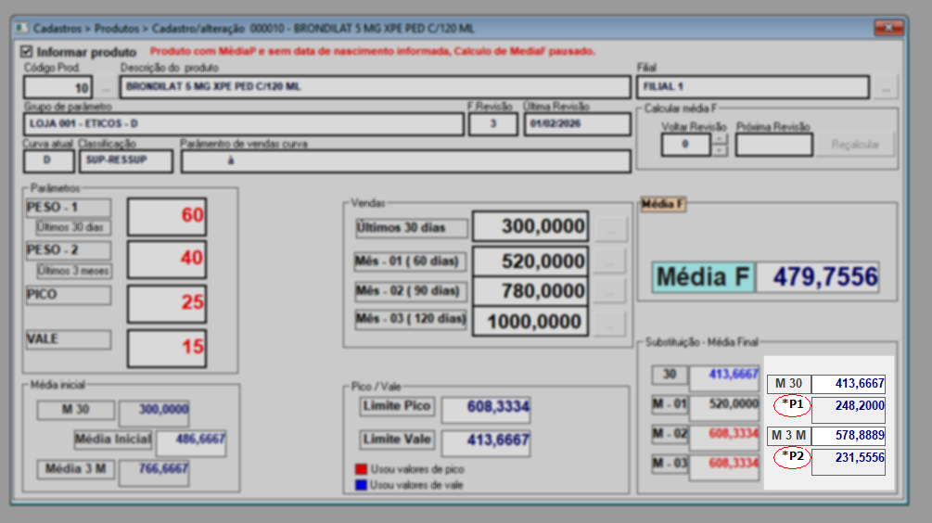Image resolution: width=932 pixels, height=523 pixels.
Task: Increase Voltar Revisão with the up arrow
Action: (x=720, y=140)
